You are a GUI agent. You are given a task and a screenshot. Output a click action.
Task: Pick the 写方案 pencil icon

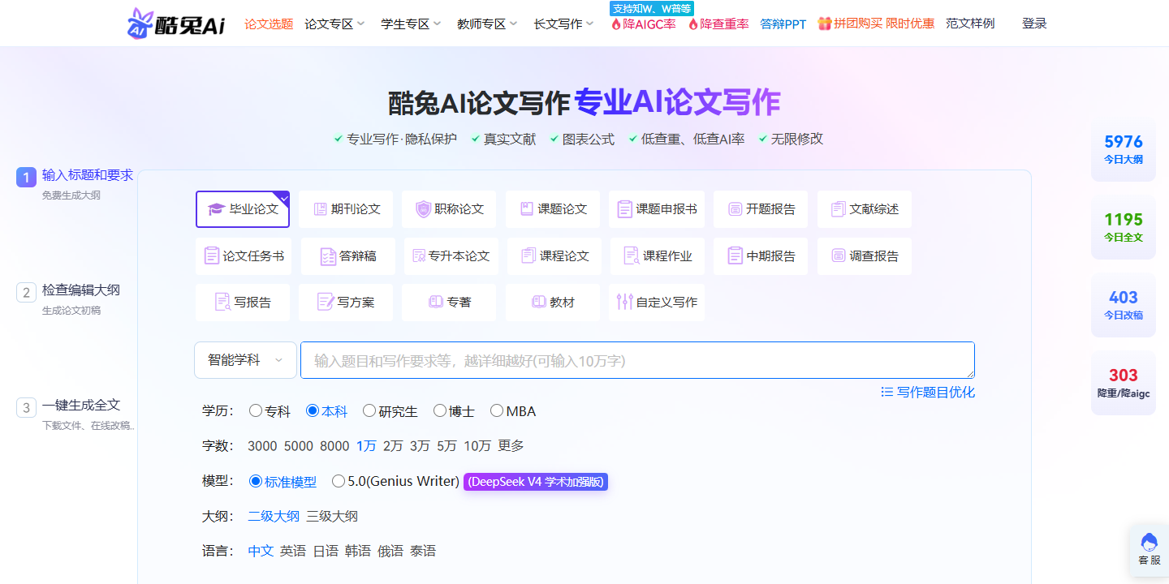(326, 302)
